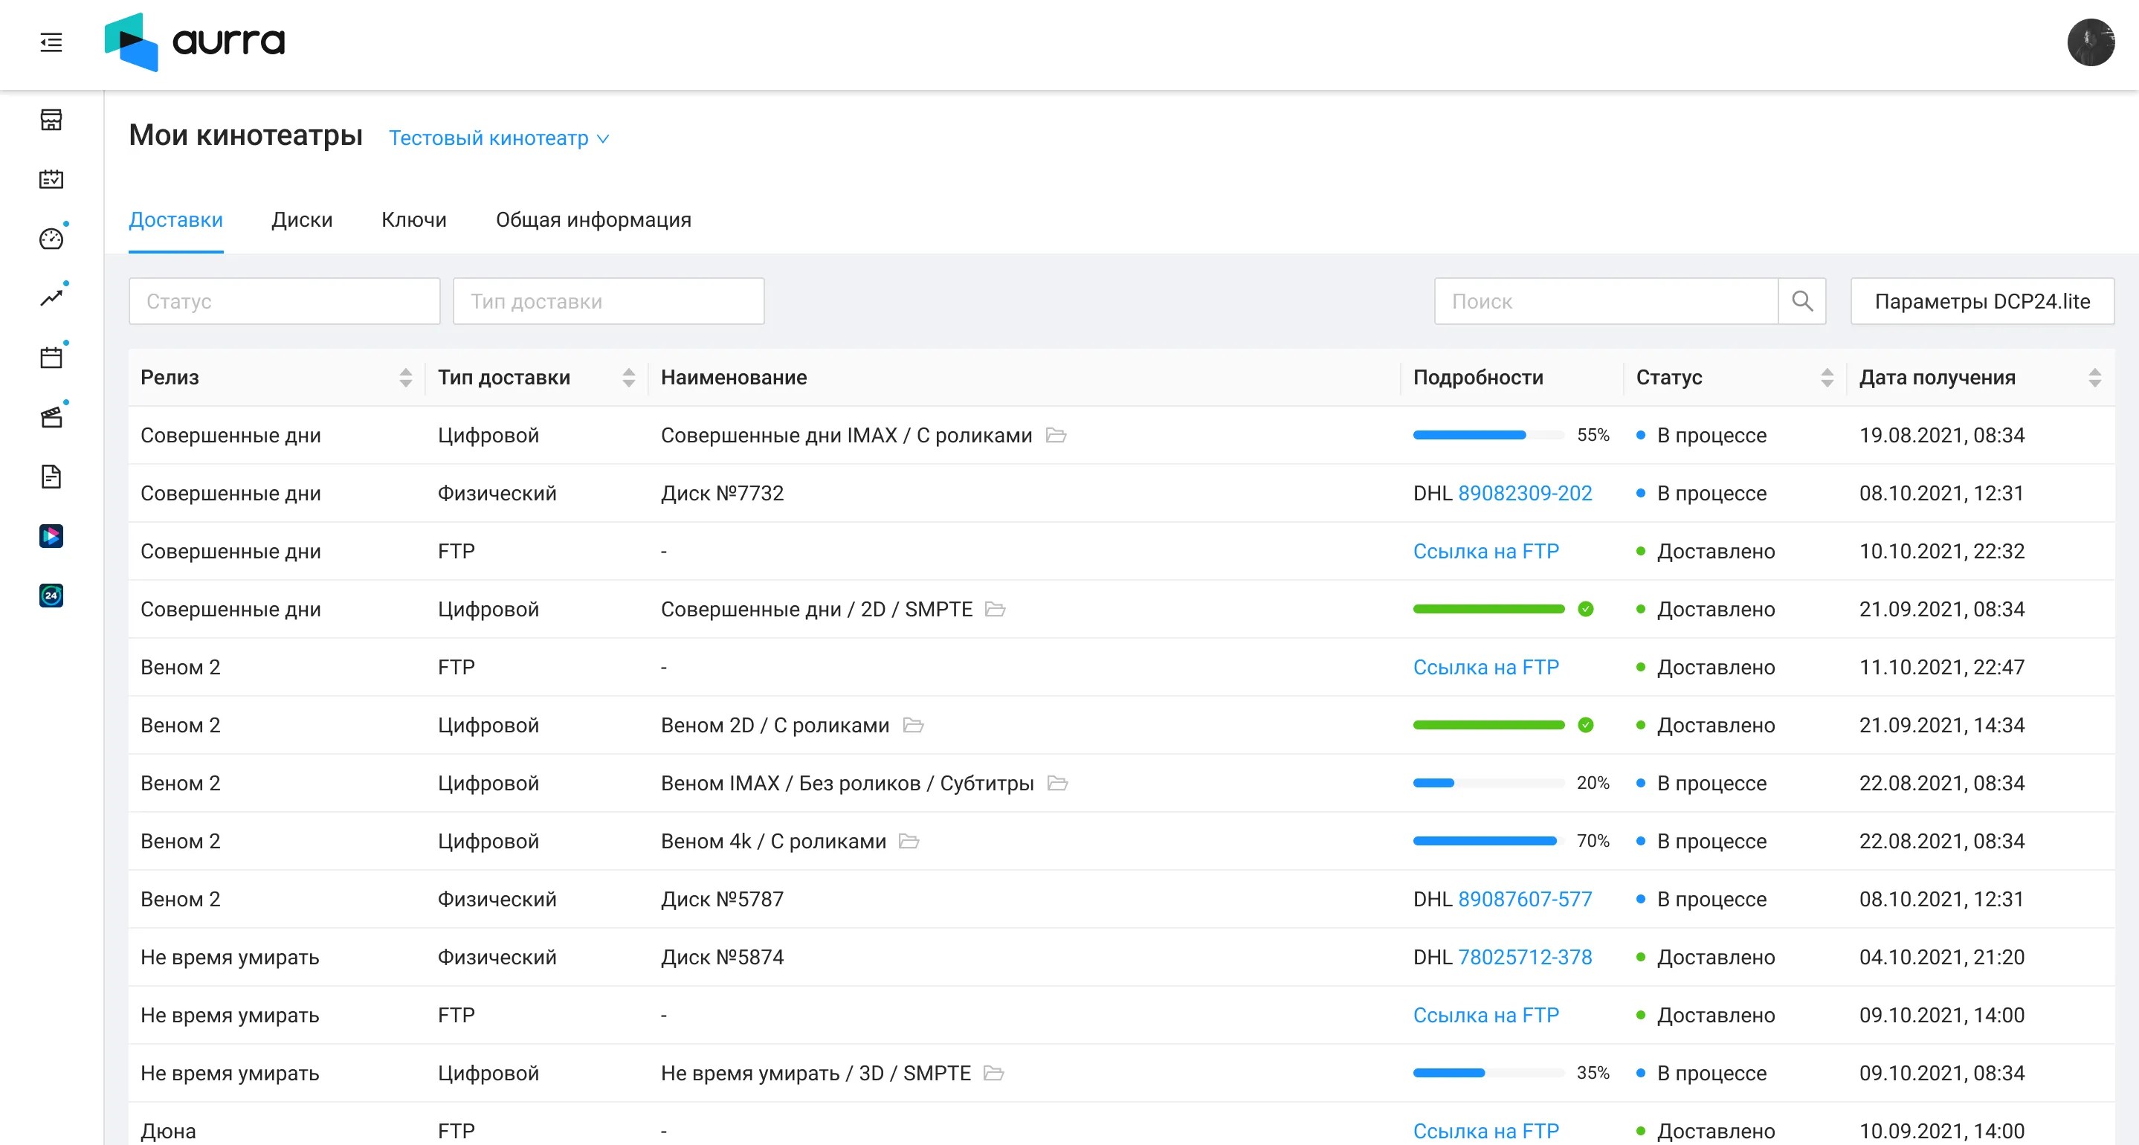This screenshot has width=2139, height=1145.
Task: Open Ссылка на FTP for Дюна row
Action: (1486, 1132)
